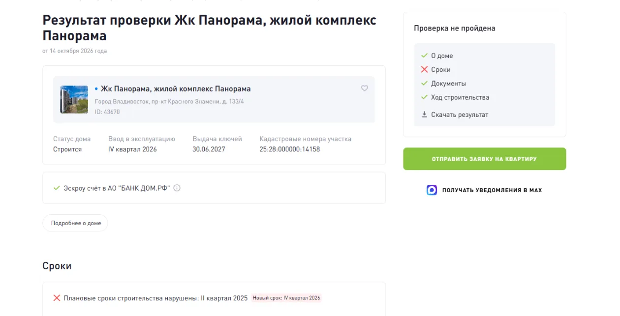Click the Статус дома label

pos(72,139)
